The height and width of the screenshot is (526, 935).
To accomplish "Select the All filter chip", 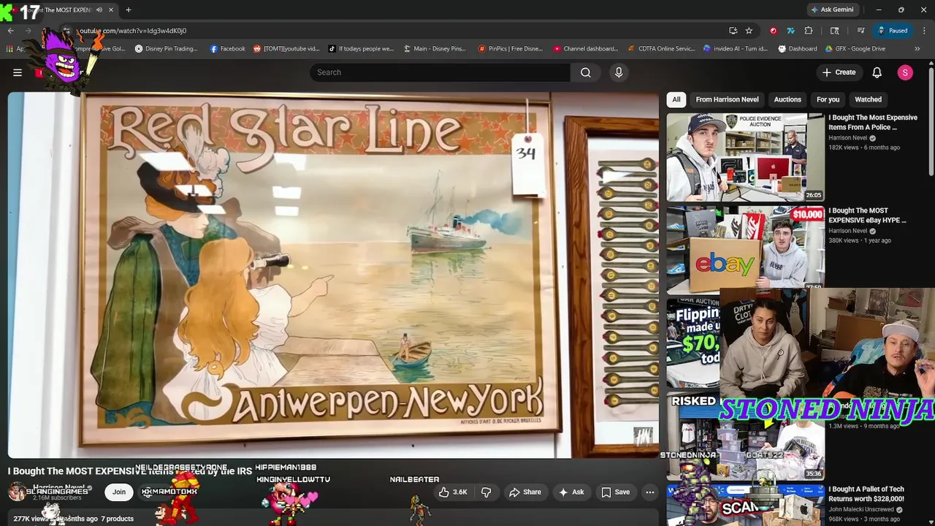I will (676, 99).
